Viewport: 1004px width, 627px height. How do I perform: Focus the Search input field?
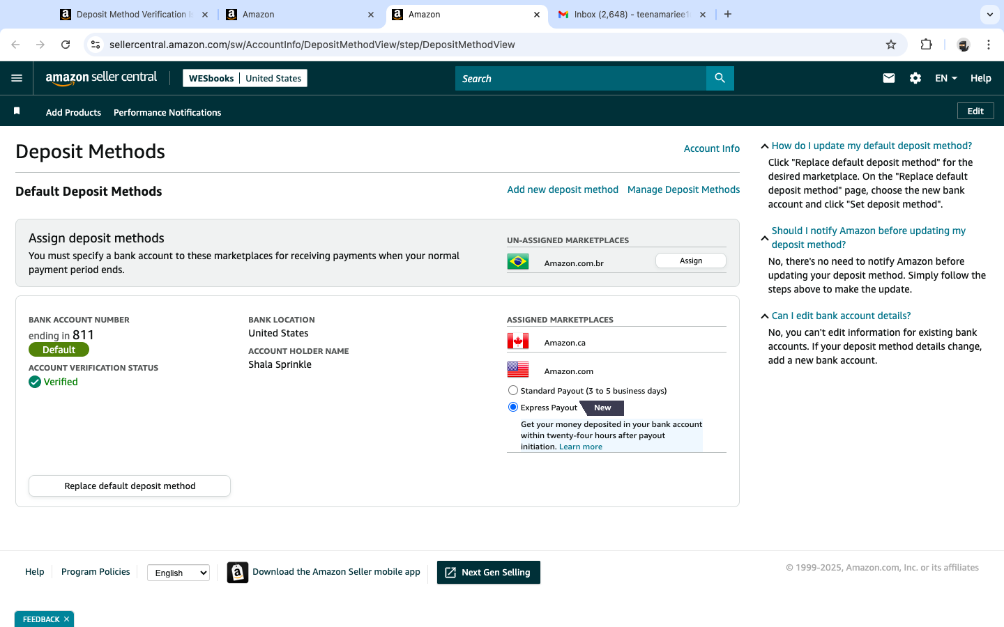[581, 78]
